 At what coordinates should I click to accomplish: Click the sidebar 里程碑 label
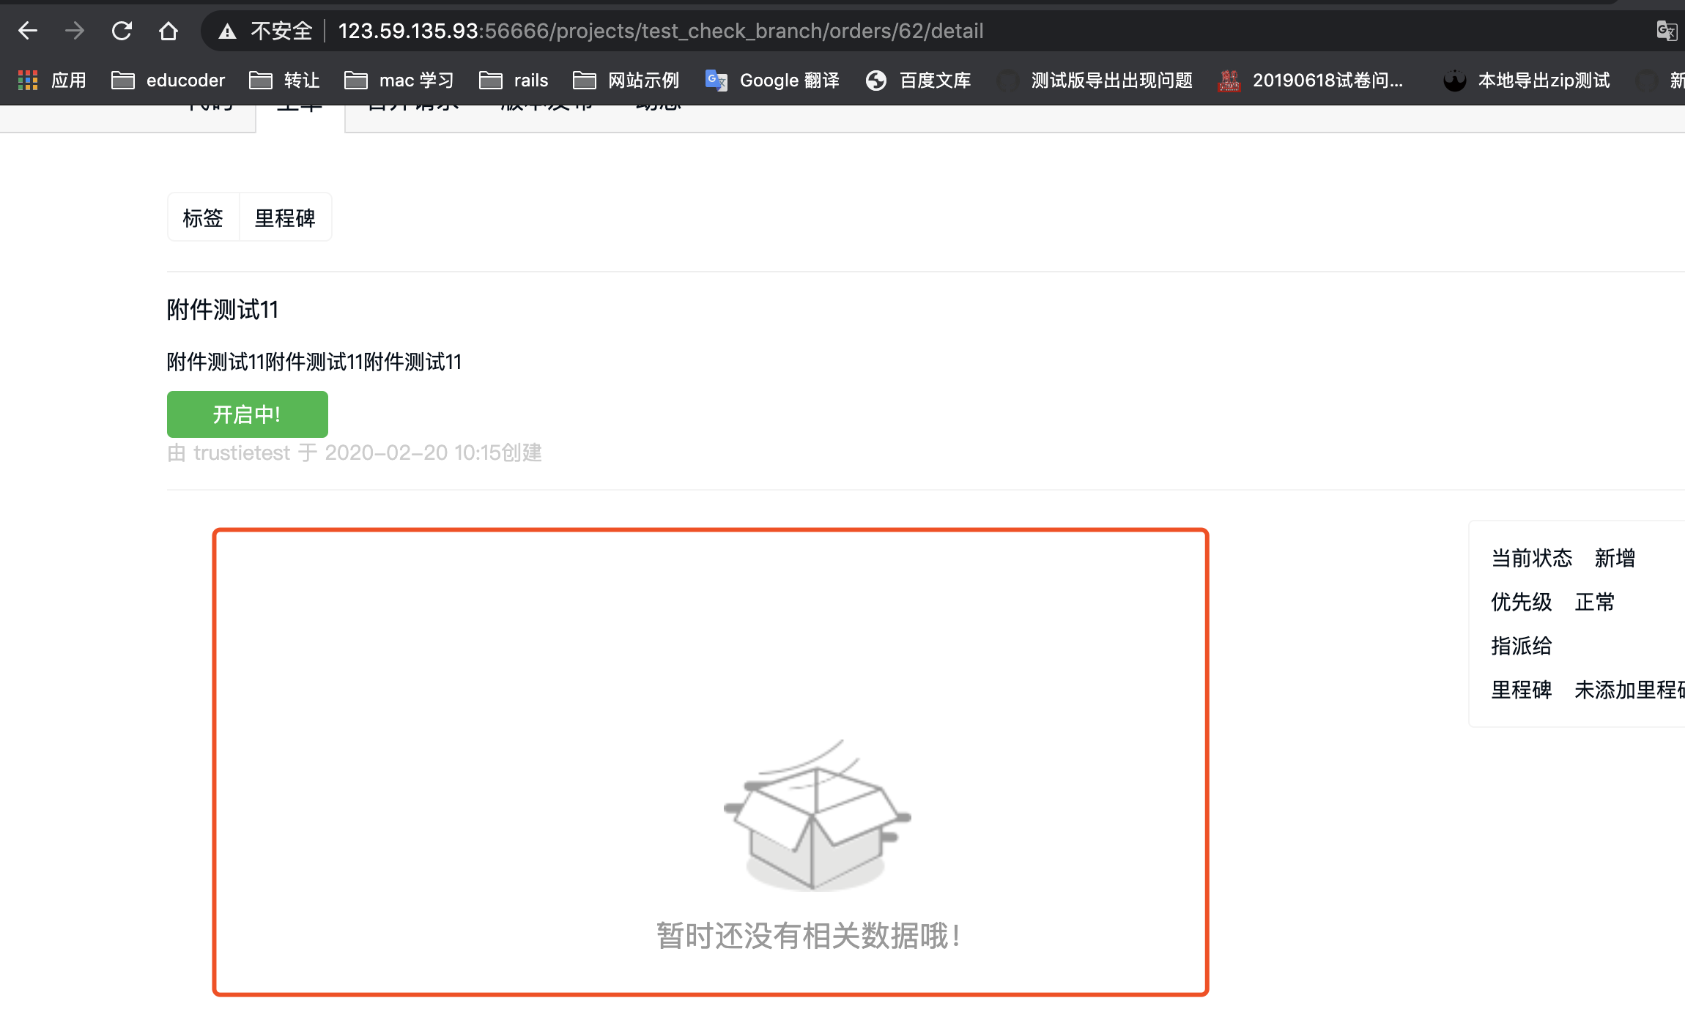(x=1521, y=690)
